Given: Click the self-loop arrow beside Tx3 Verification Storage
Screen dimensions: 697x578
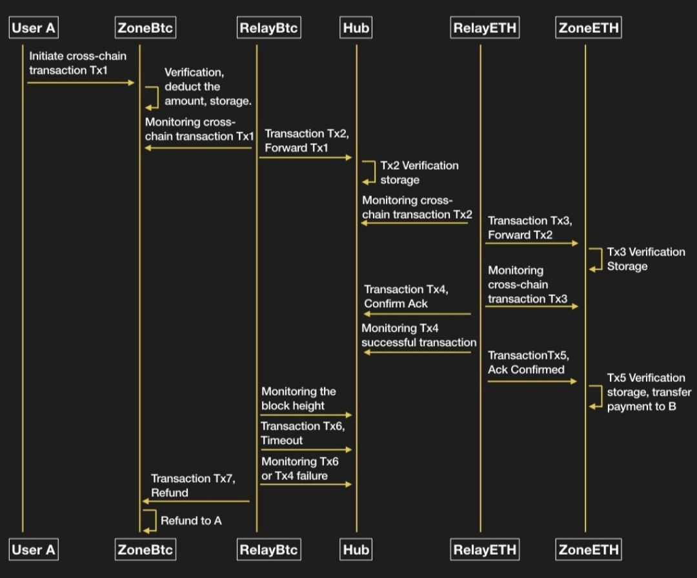Looking at the screenshot, I should coord(595,259).
